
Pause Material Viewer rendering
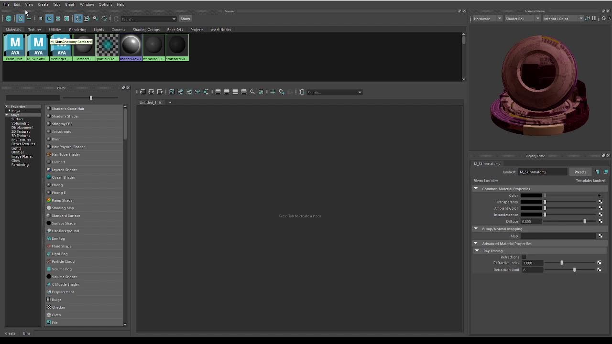point(594,19)
